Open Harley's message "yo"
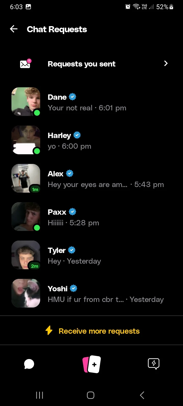Image resolution: width=183 pixels, height=406 pixels. 91,140
